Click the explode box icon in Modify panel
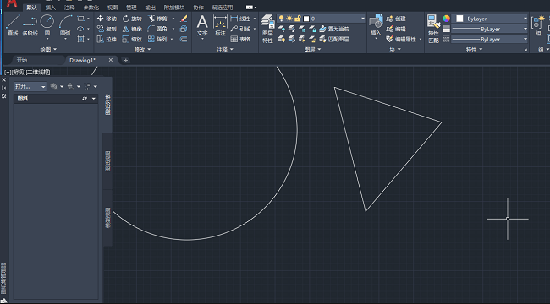Viewport: 550px width, 304px height. coord(184,29)
